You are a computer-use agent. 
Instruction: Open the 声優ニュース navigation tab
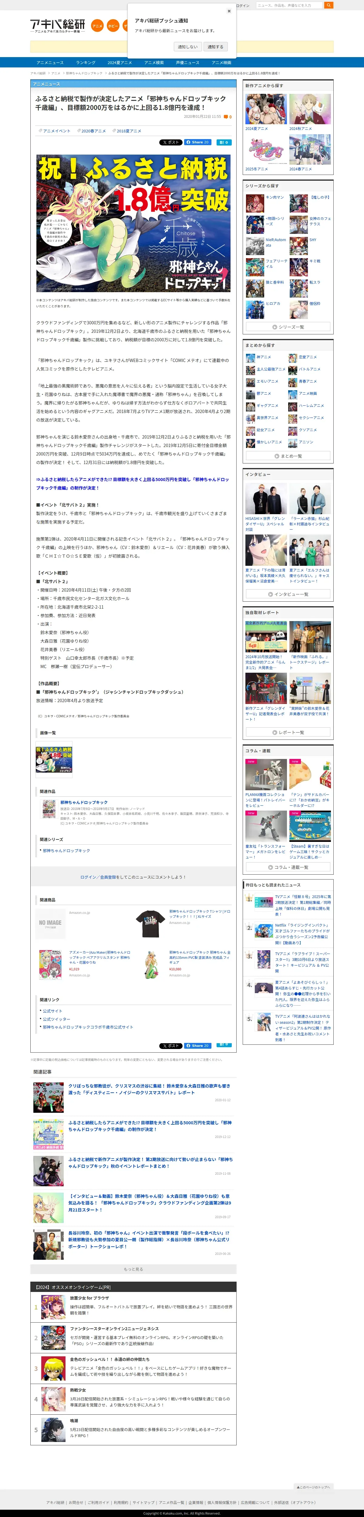pos(187,63)
